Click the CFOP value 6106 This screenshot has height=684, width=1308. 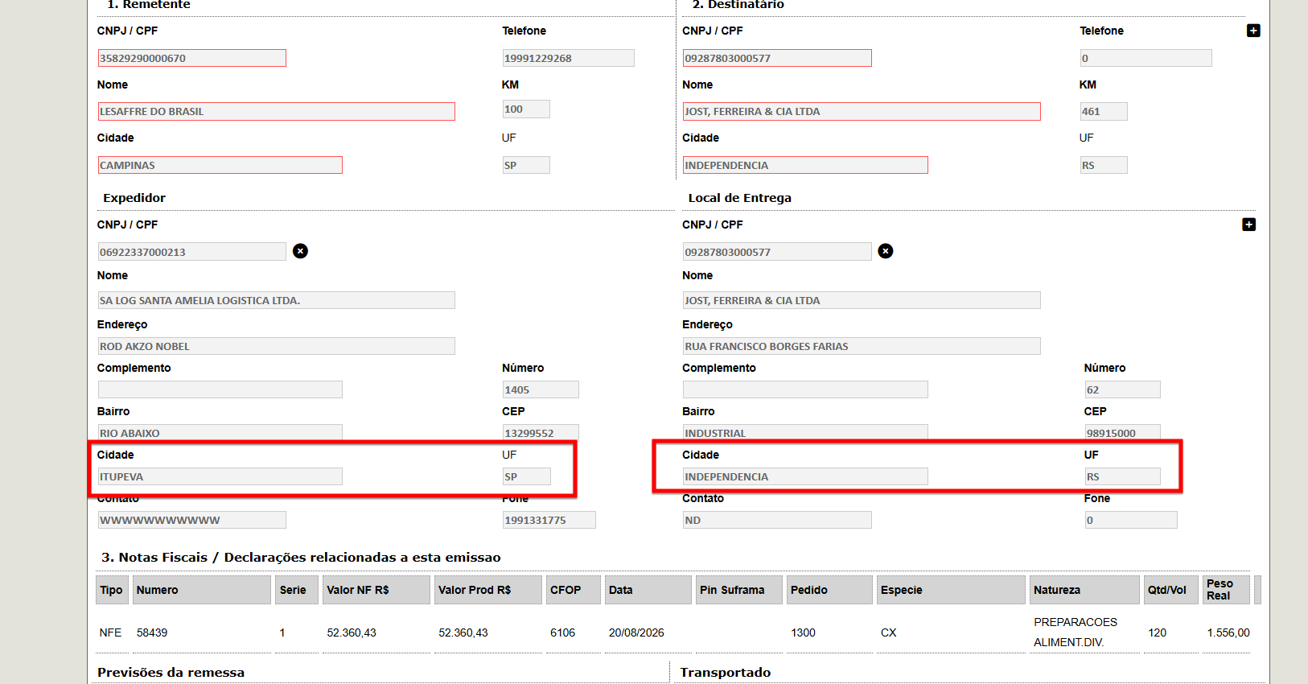click(563, 632)
